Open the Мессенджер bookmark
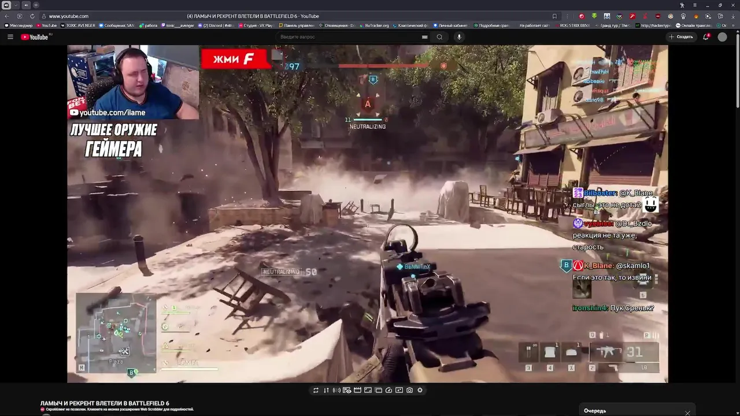 pos(18,25)
